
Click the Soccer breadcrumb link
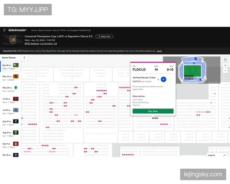(56, 30)
